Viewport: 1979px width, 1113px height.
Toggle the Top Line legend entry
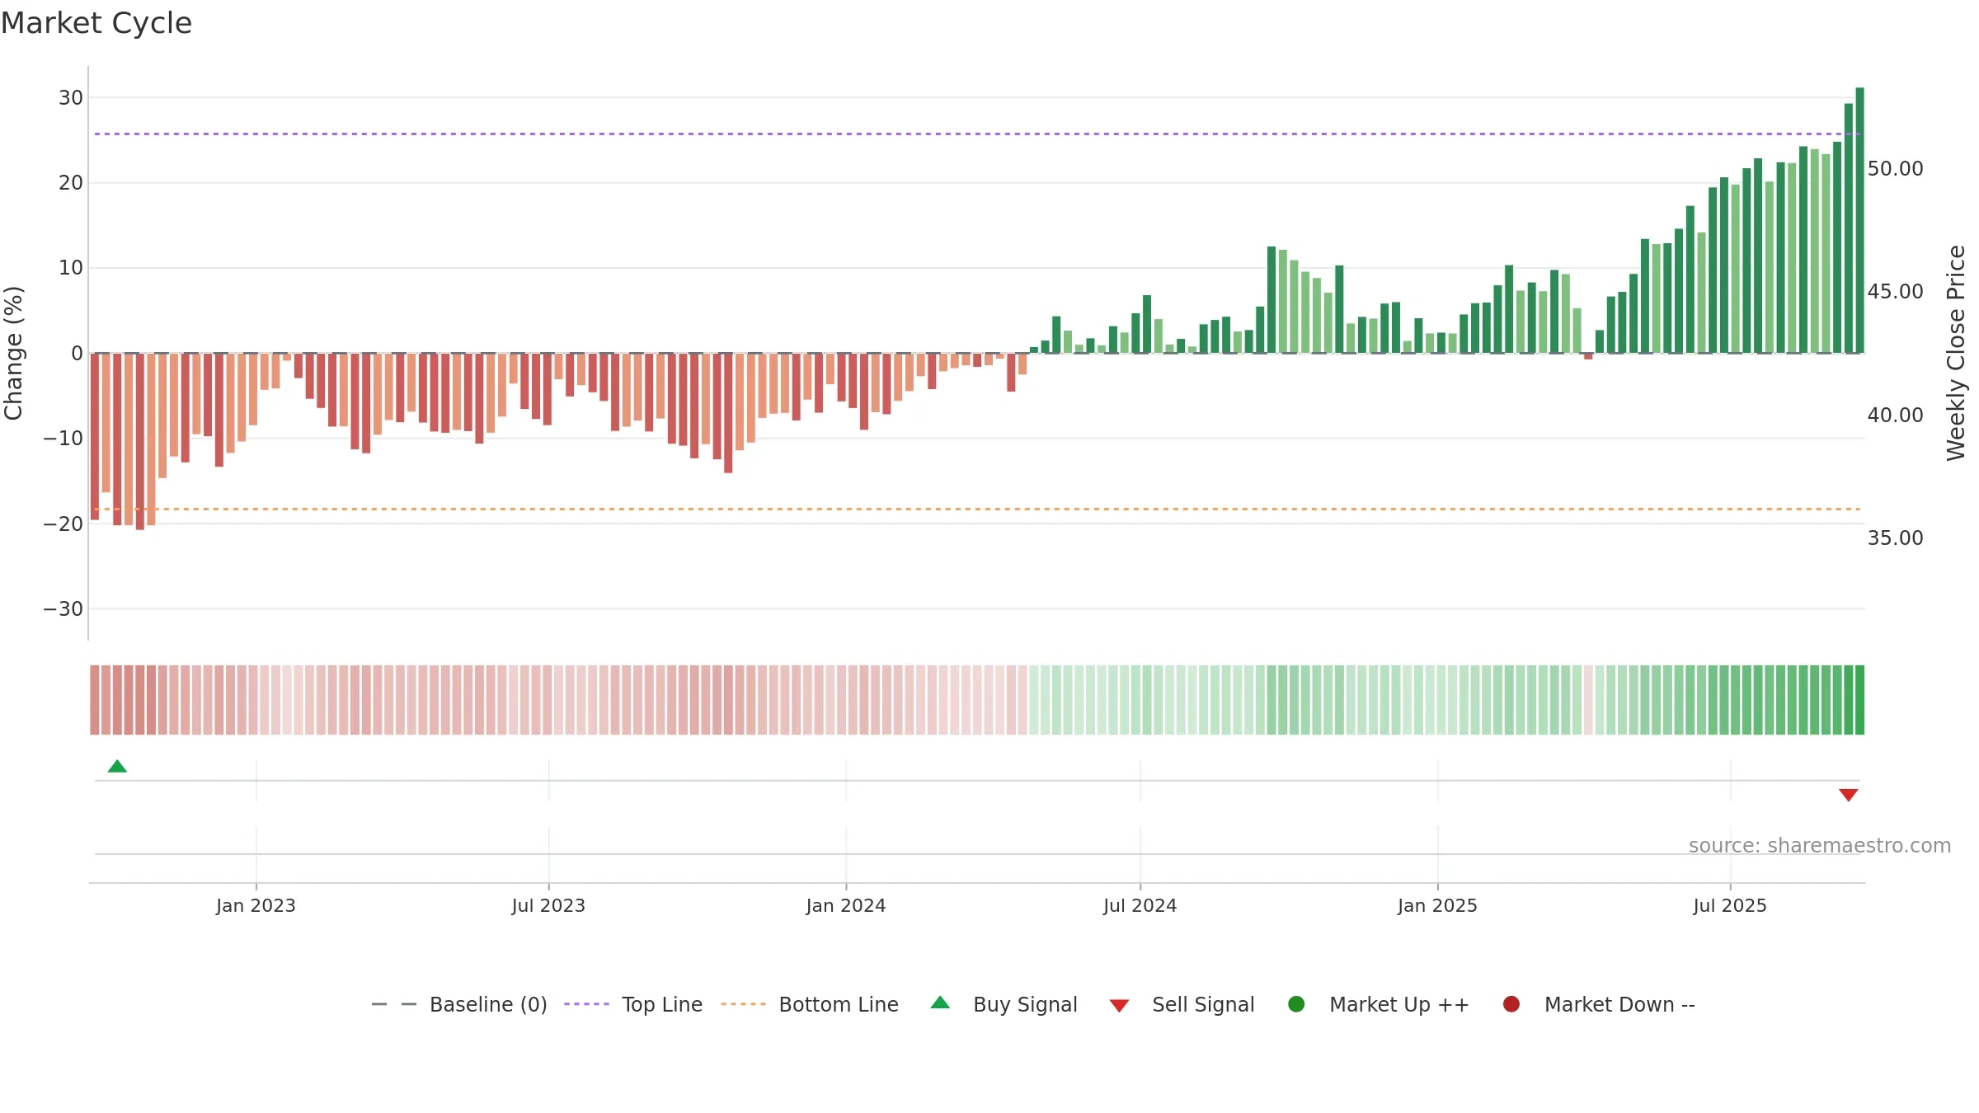click(633, 1004)
